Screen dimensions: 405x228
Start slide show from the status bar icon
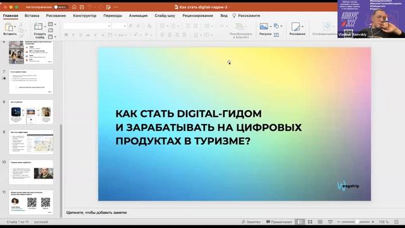tap(330, 222)
